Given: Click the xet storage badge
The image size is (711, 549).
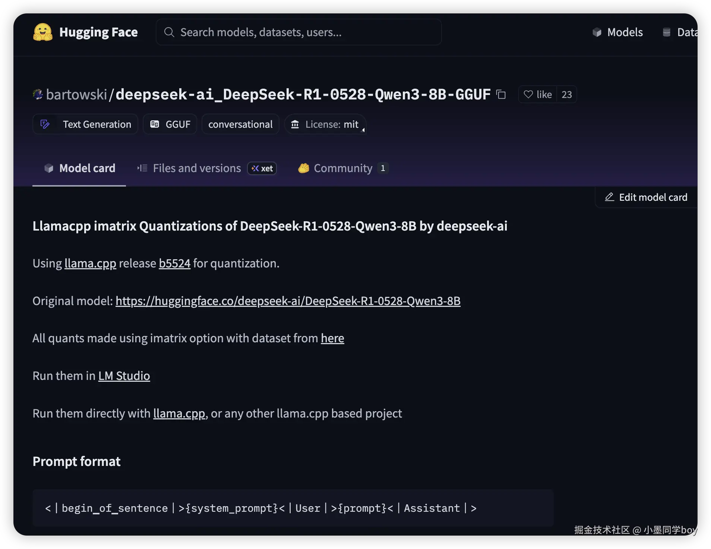Looking at the screenshot, I should [262, 168].
